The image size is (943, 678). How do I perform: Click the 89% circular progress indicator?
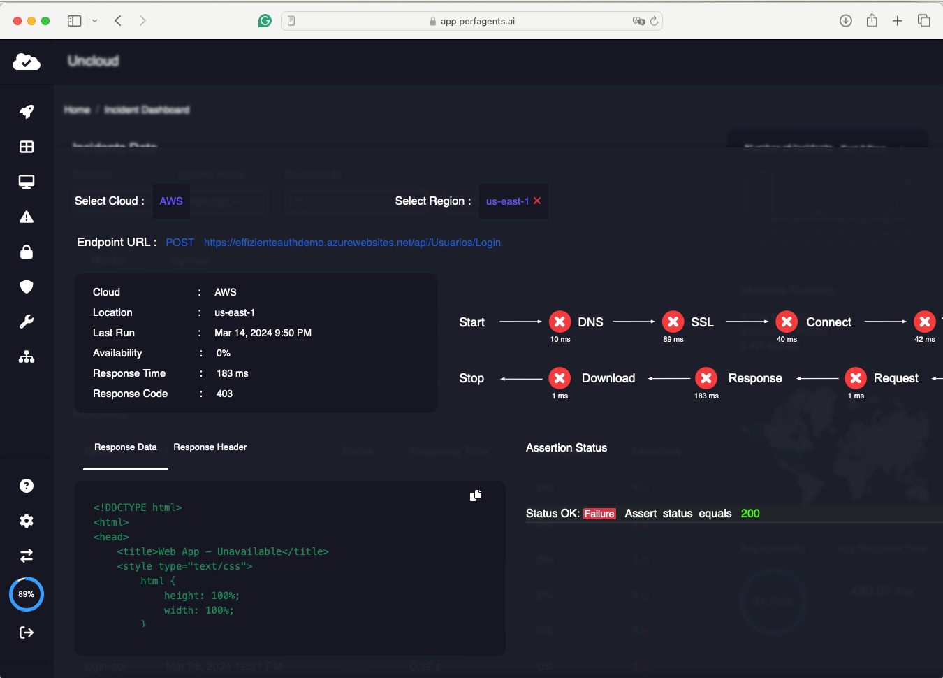point(27,594)
